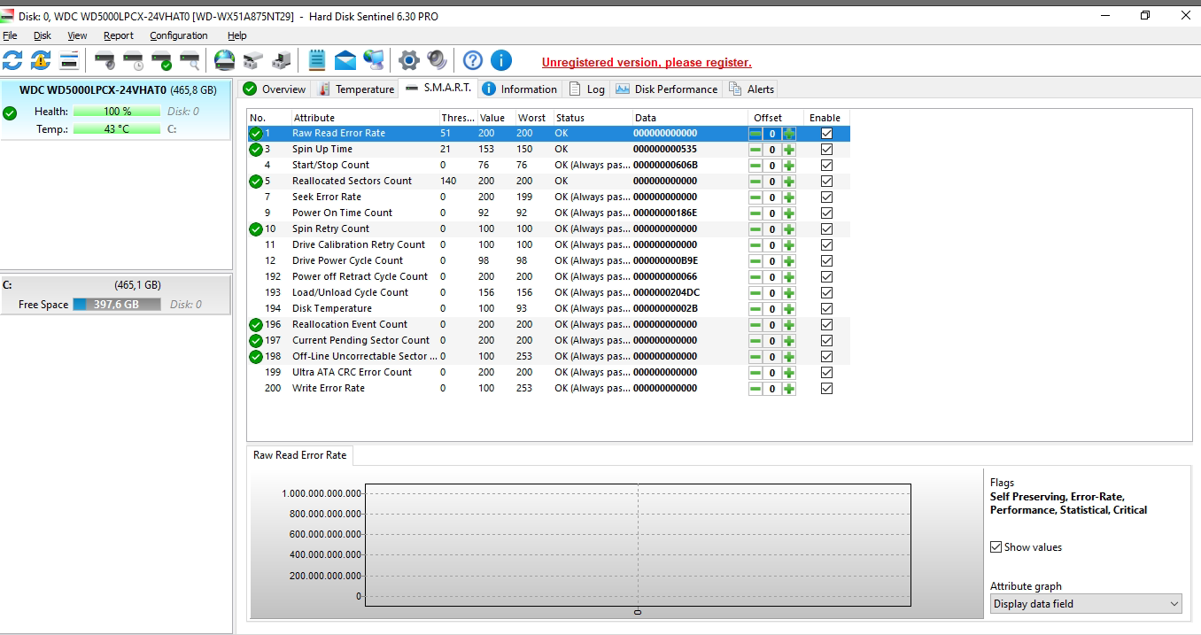1201x635 pixels.
Task: Toggle the Show values checkbox
Action: [996, 547]
